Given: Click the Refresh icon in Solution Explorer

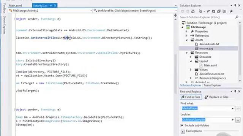Looking at the screenshot, I should click(213, 11).
